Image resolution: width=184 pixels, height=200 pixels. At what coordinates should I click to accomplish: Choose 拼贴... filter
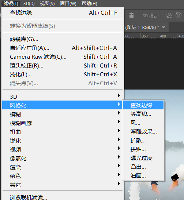[x=143, y=149]
